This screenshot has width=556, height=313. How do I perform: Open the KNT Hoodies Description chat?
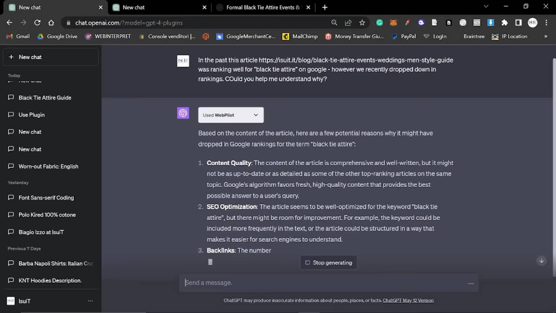(51, 280)
